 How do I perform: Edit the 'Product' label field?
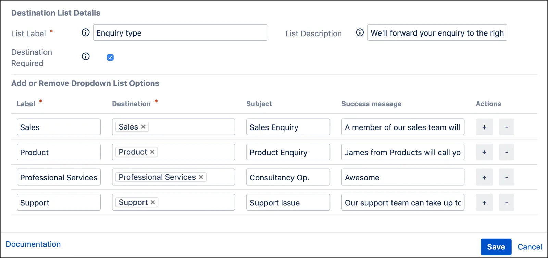pyautogui.click(x=59, y=152)
